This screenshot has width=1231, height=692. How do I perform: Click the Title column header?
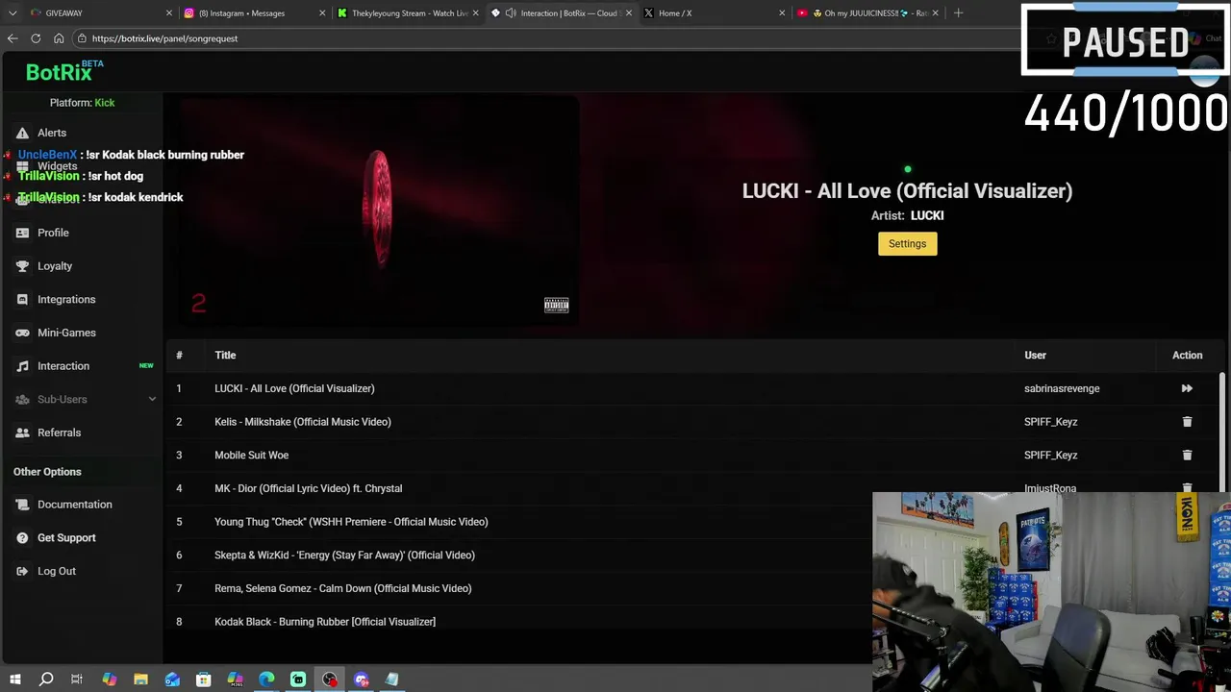pos(225,356)
